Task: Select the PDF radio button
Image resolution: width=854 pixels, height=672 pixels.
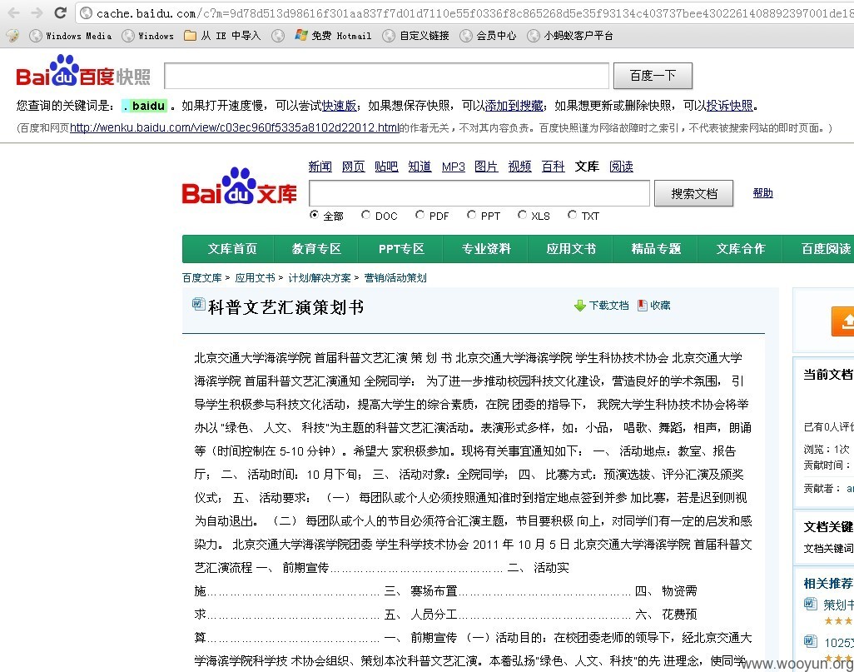Action: 420,216
